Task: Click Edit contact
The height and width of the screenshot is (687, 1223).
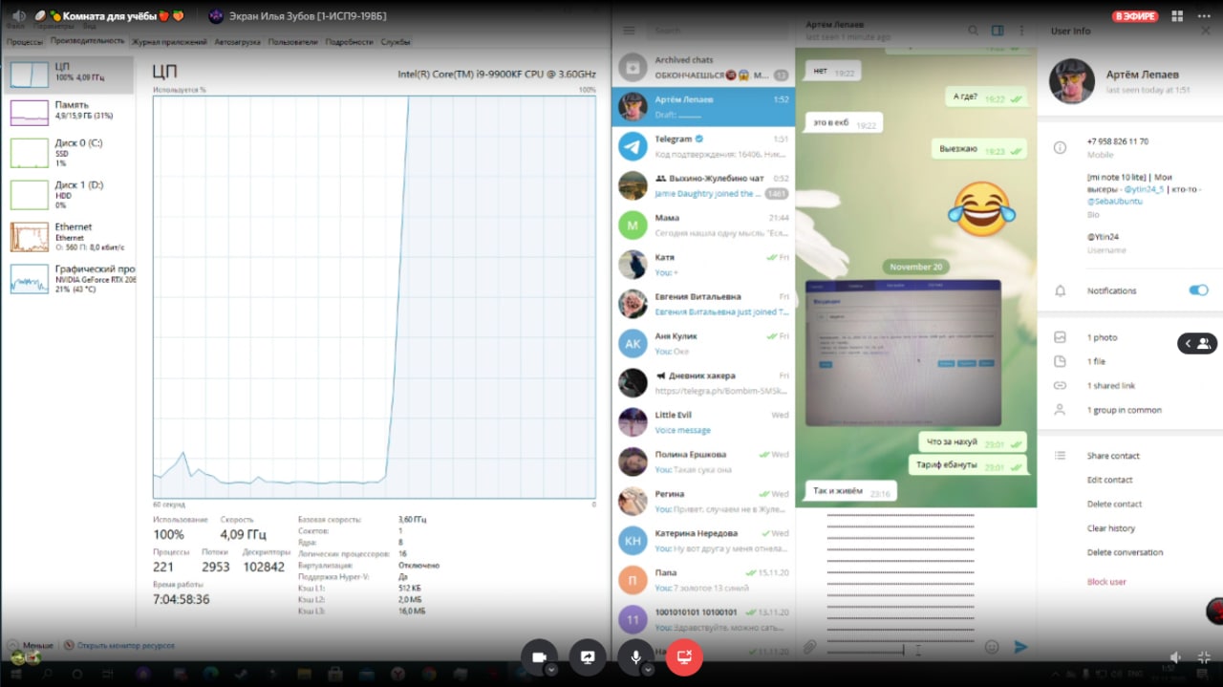Action: 1109,480
